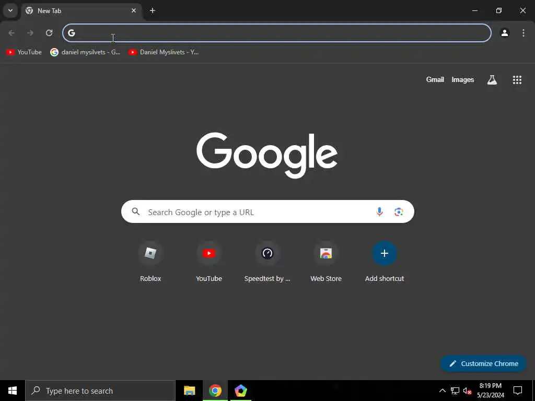The image size is (535, 401).
Task: Click Chrome icon in taskbar
Action: (215, 391)
